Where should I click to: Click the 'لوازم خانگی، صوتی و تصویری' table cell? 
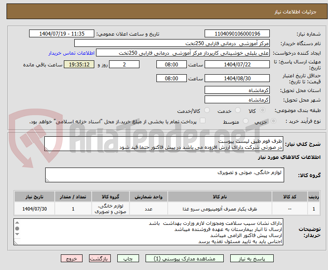(110, 209)
